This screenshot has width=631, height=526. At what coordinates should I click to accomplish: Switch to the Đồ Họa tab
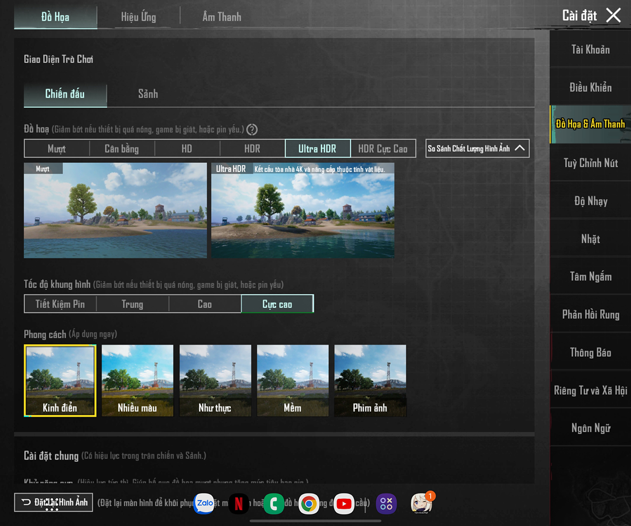55,17
